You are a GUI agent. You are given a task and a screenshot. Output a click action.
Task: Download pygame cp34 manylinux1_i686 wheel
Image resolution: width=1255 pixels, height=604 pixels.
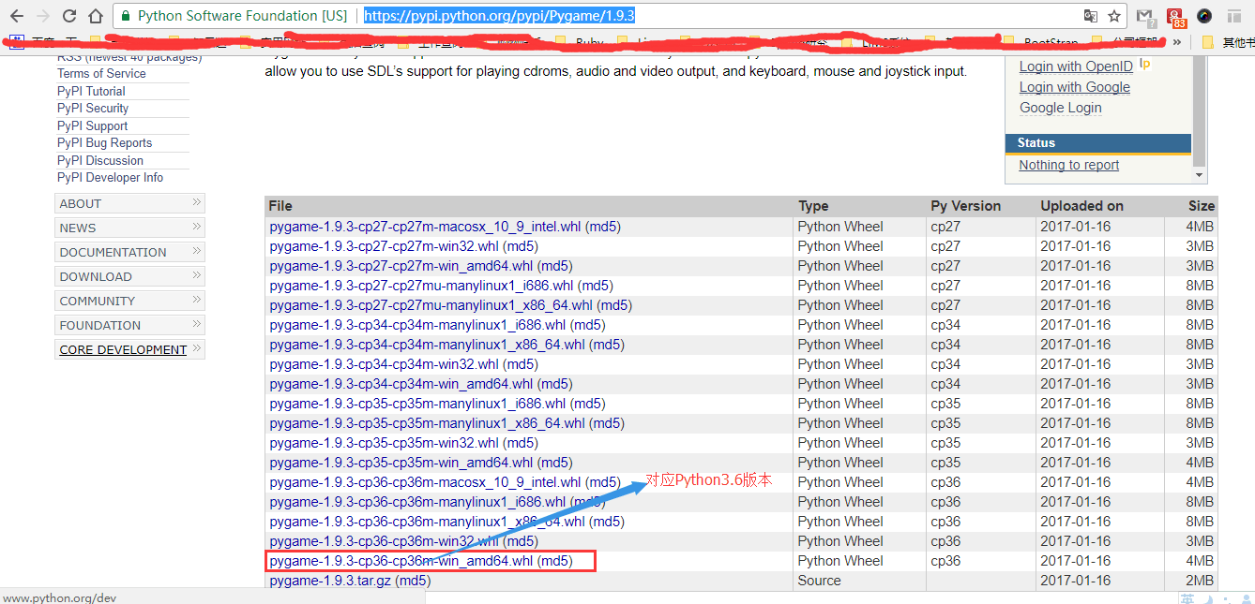pyautogui.click(x=417, y=325)
